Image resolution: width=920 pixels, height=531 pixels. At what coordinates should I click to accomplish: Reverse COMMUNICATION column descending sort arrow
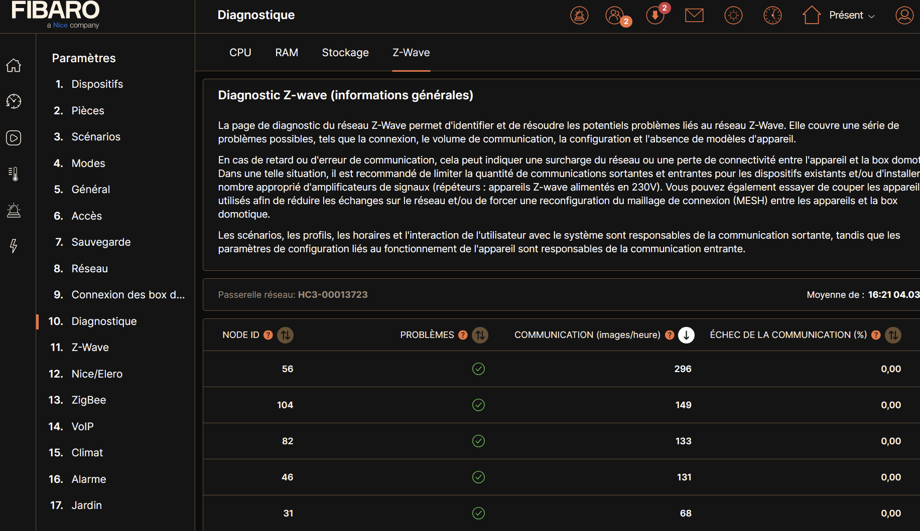click(x=686, y=335)
